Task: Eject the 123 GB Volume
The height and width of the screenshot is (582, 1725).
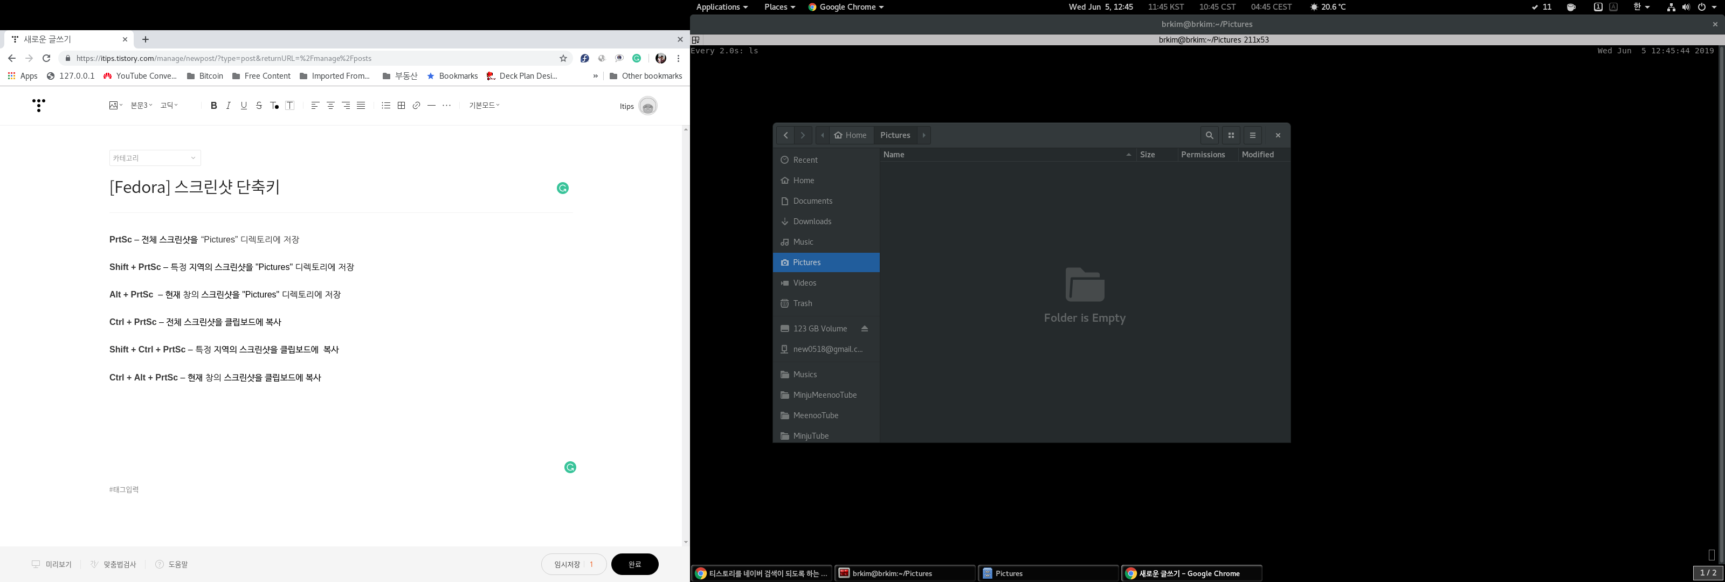Action: tap(865, 329)
